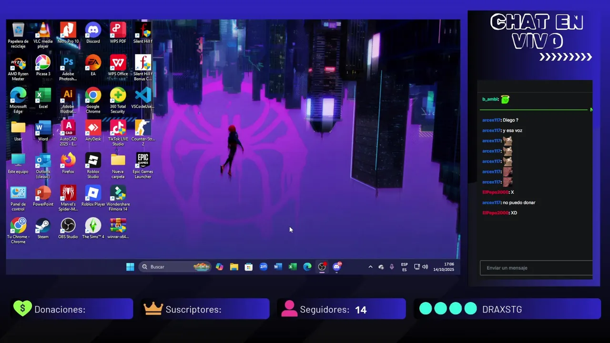Open the clock showing 17:06
Screen dimensions: 610x343
(x=444, y=267)
